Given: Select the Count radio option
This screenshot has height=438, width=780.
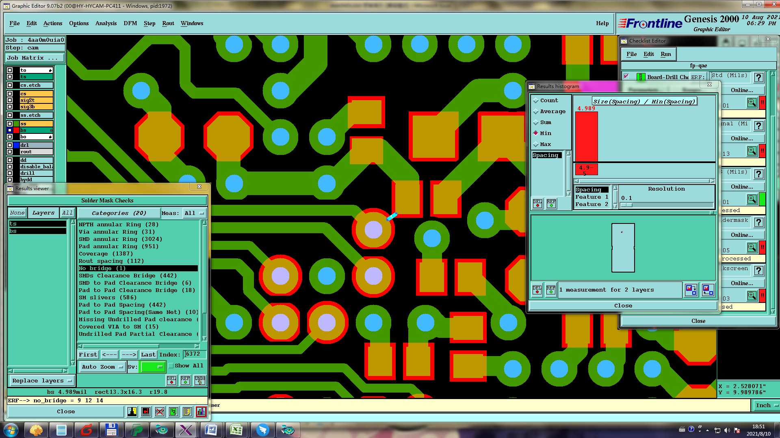Looking at the screenshot, I should pyautogui.click(x=536, y=101).
